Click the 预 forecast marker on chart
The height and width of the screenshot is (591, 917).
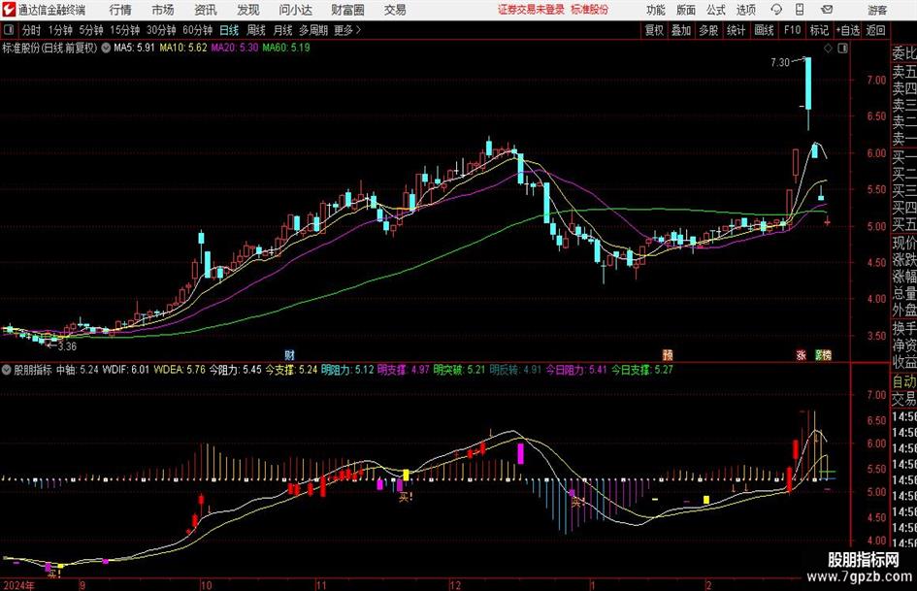(x=668, y=354)
